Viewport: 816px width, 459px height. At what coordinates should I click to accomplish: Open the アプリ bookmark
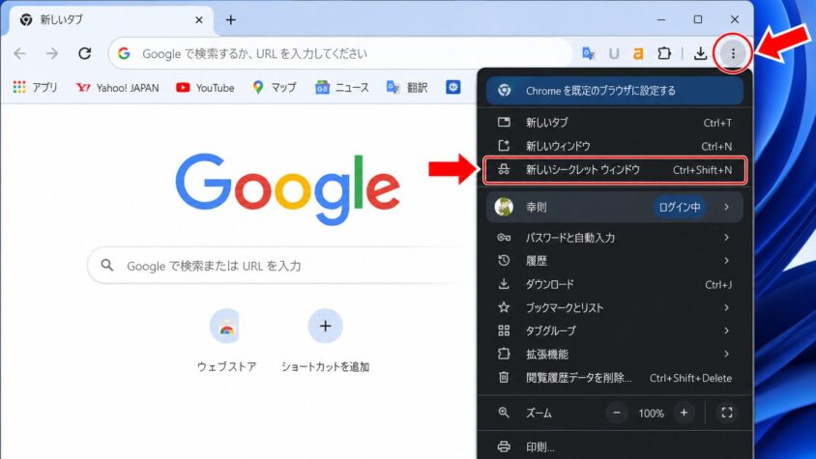tap(35, 87)
